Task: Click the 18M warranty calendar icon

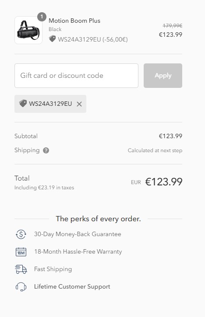Action: point(21,252)
